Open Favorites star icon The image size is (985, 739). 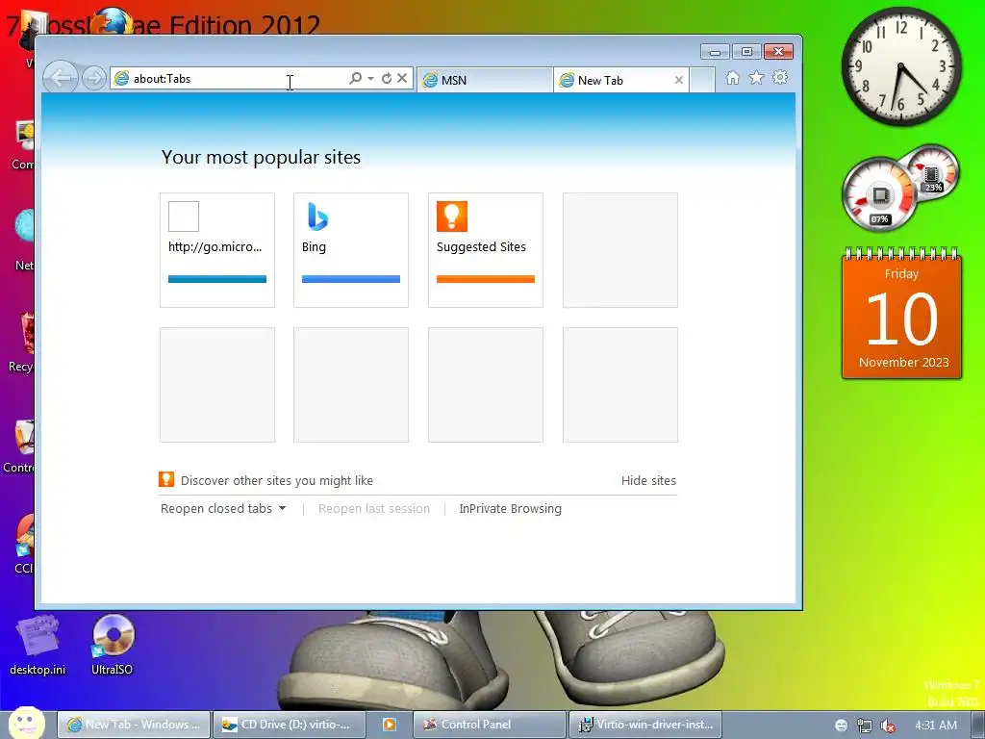(x=756, y=78)
